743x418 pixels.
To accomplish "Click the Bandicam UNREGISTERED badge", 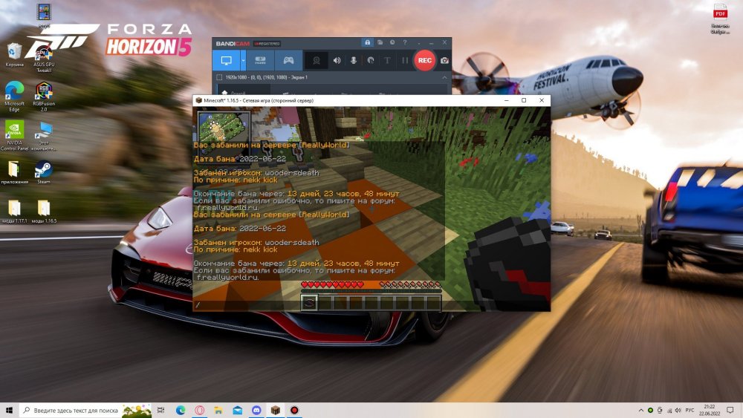I will pos(267,44).
